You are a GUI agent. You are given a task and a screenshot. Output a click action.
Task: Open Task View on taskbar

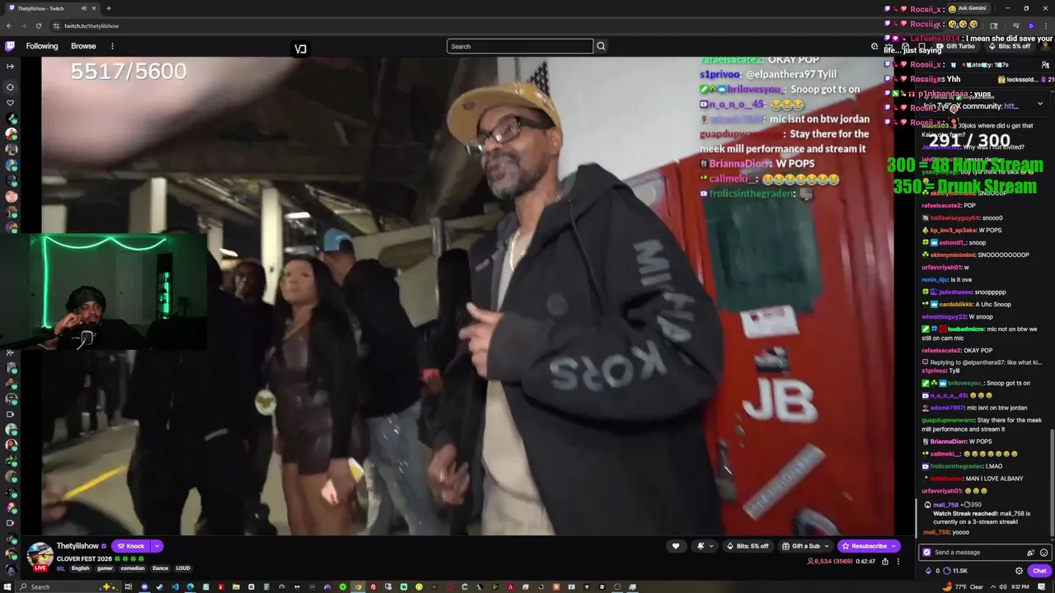tap(129, 586)
